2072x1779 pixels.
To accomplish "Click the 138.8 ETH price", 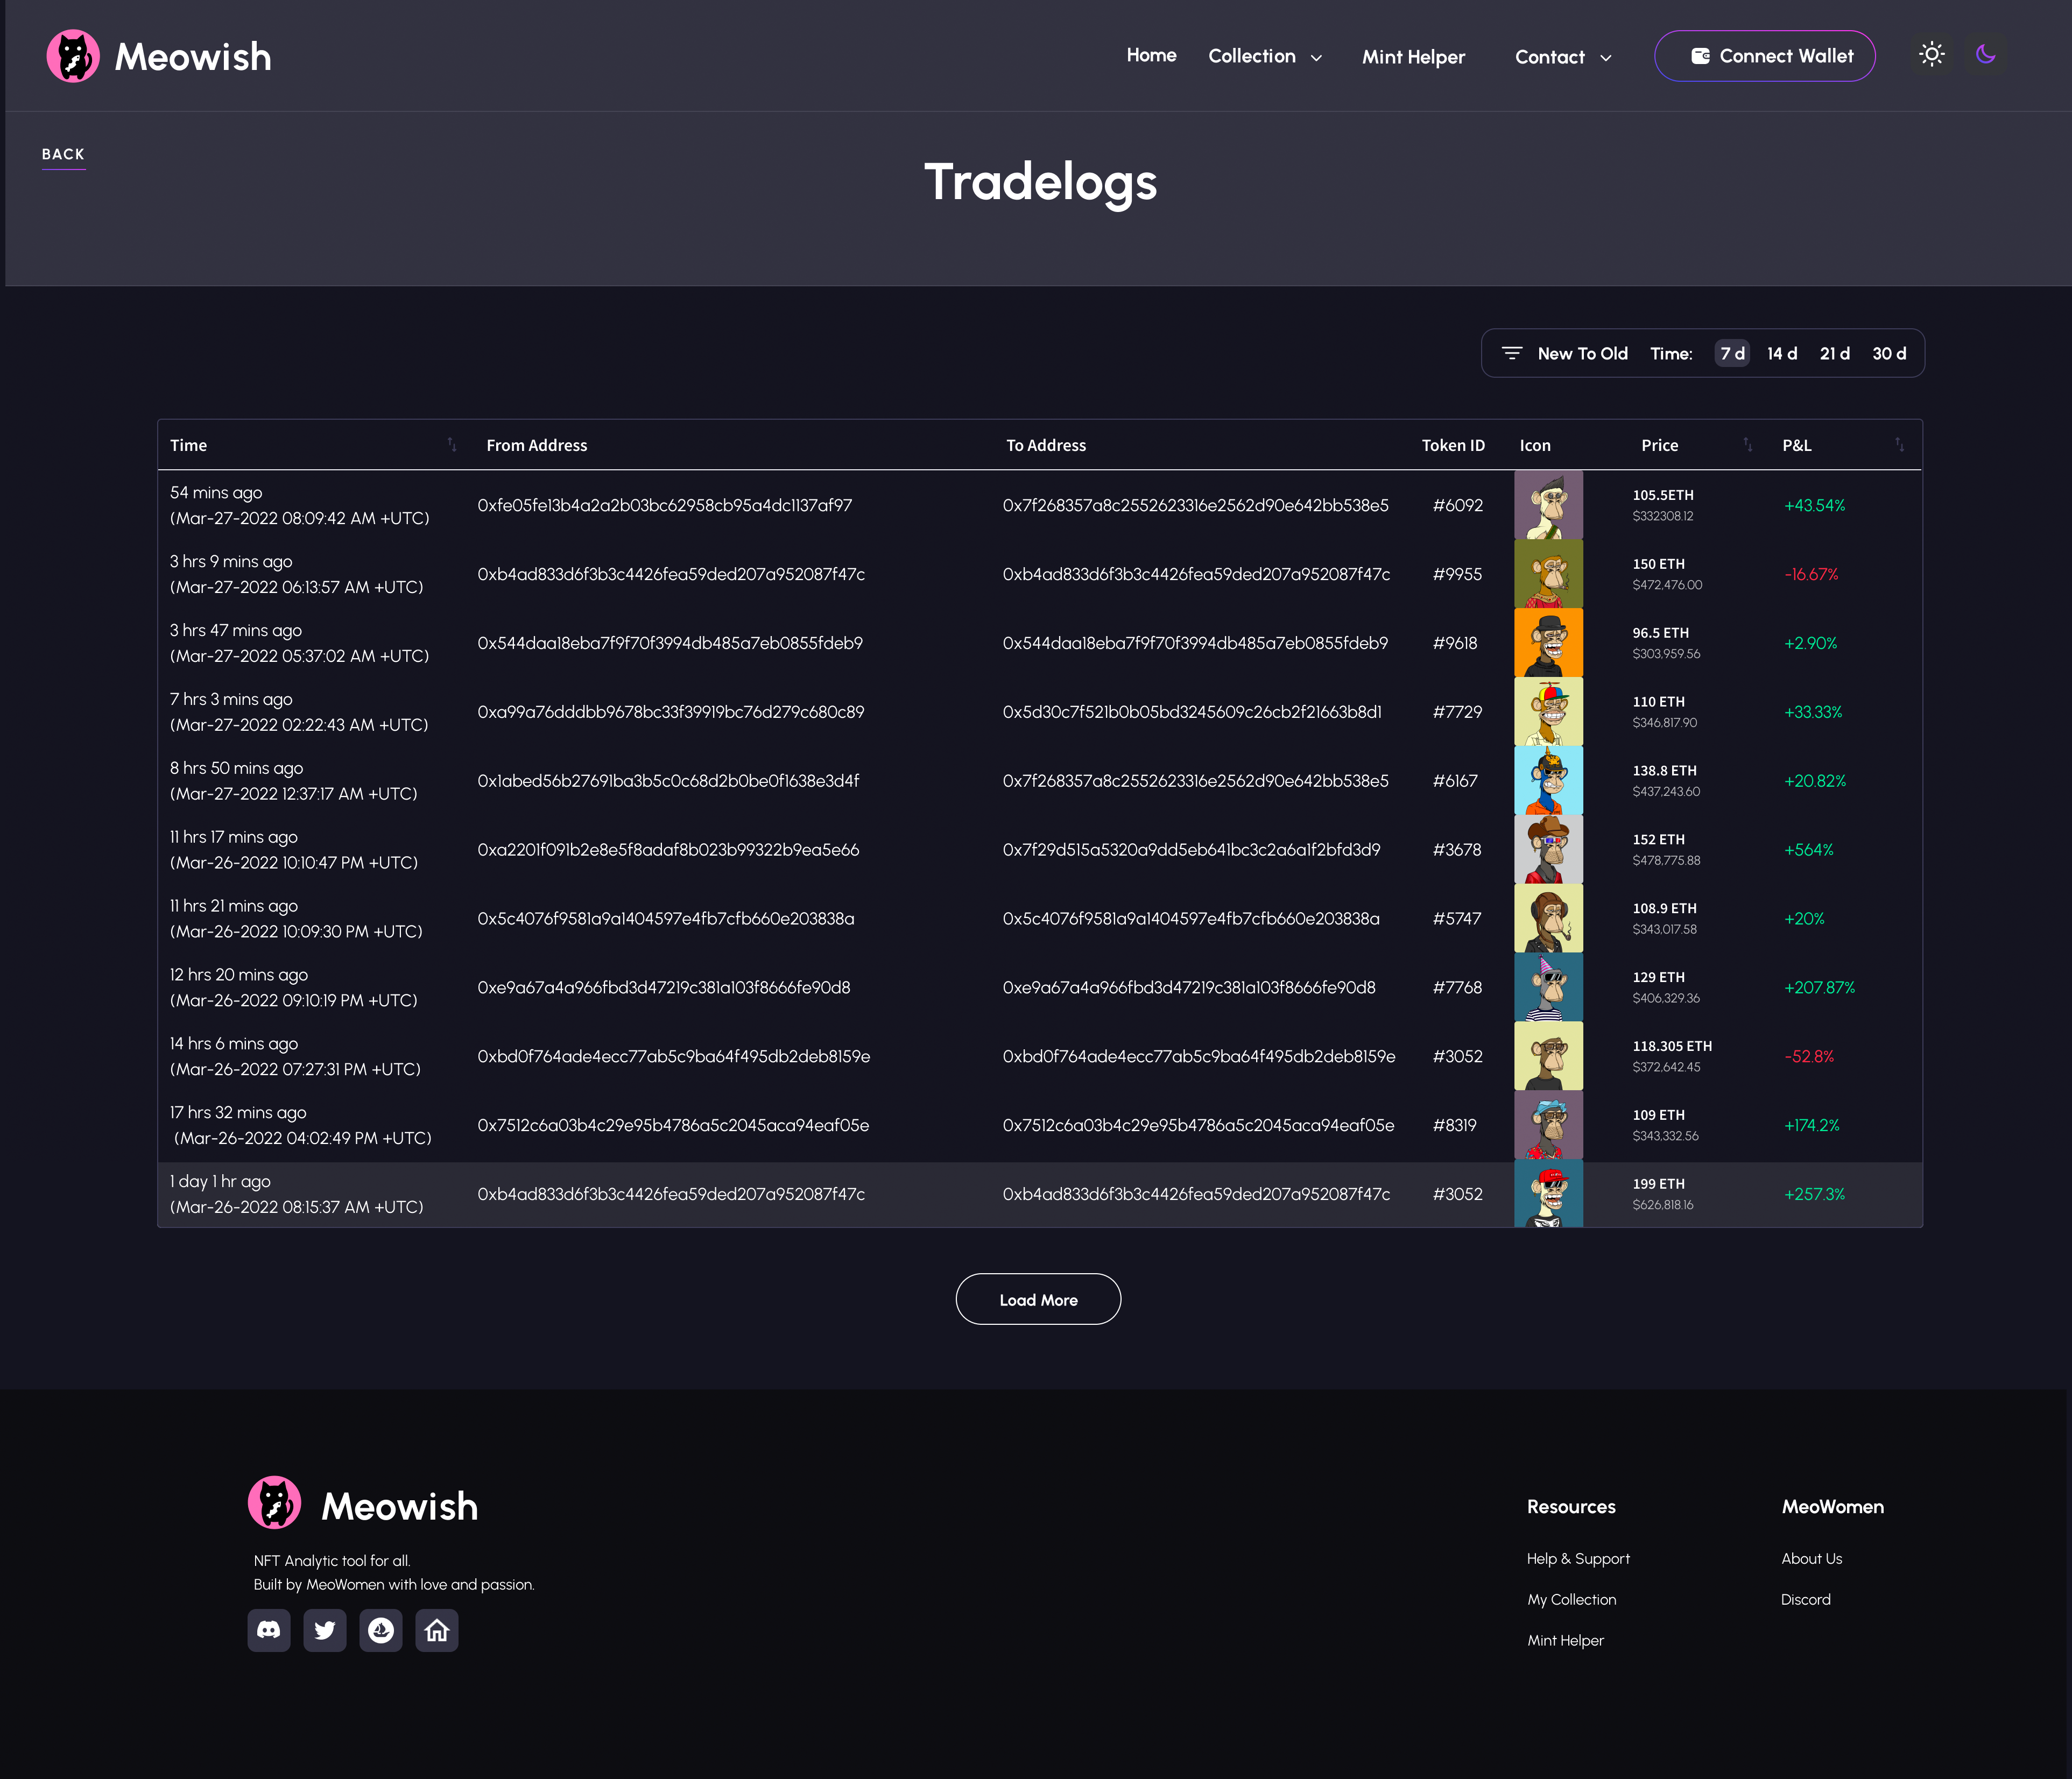I will tap(1664, 770).
